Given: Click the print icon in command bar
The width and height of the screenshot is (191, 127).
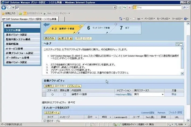Looking at the screenshot, I should coord(139,19).
